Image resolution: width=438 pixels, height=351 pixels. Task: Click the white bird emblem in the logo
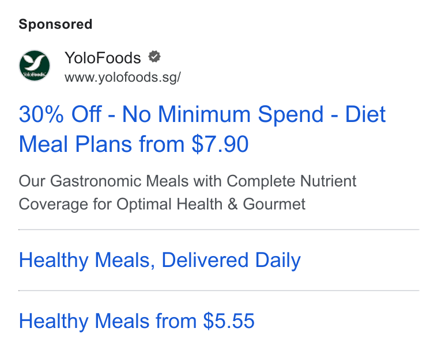click(34, 63)
